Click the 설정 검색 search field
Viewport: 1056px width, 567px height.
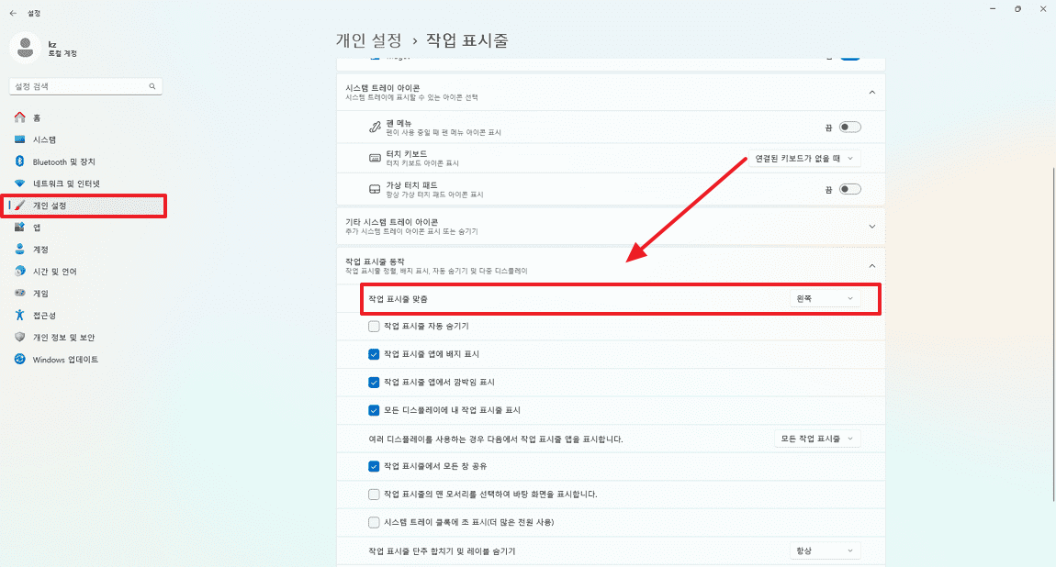[x=85, y=86]
